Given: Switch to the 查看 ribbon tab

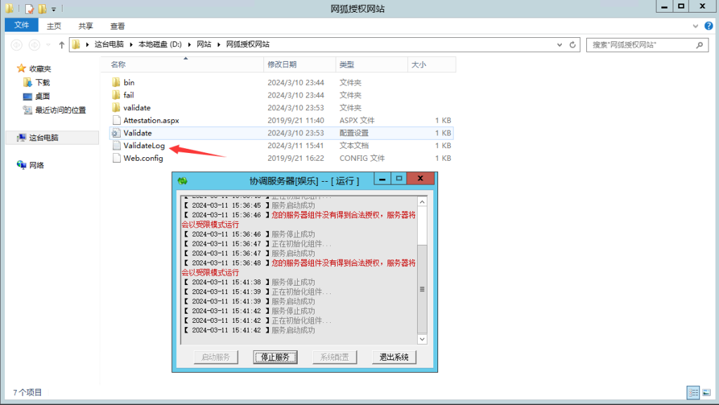Looking at the screenshot, I should coord(117,26).
